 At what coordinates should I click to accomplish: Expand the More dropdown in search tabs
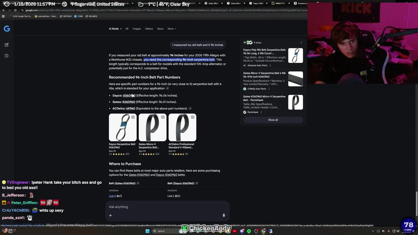click(172, 29)
